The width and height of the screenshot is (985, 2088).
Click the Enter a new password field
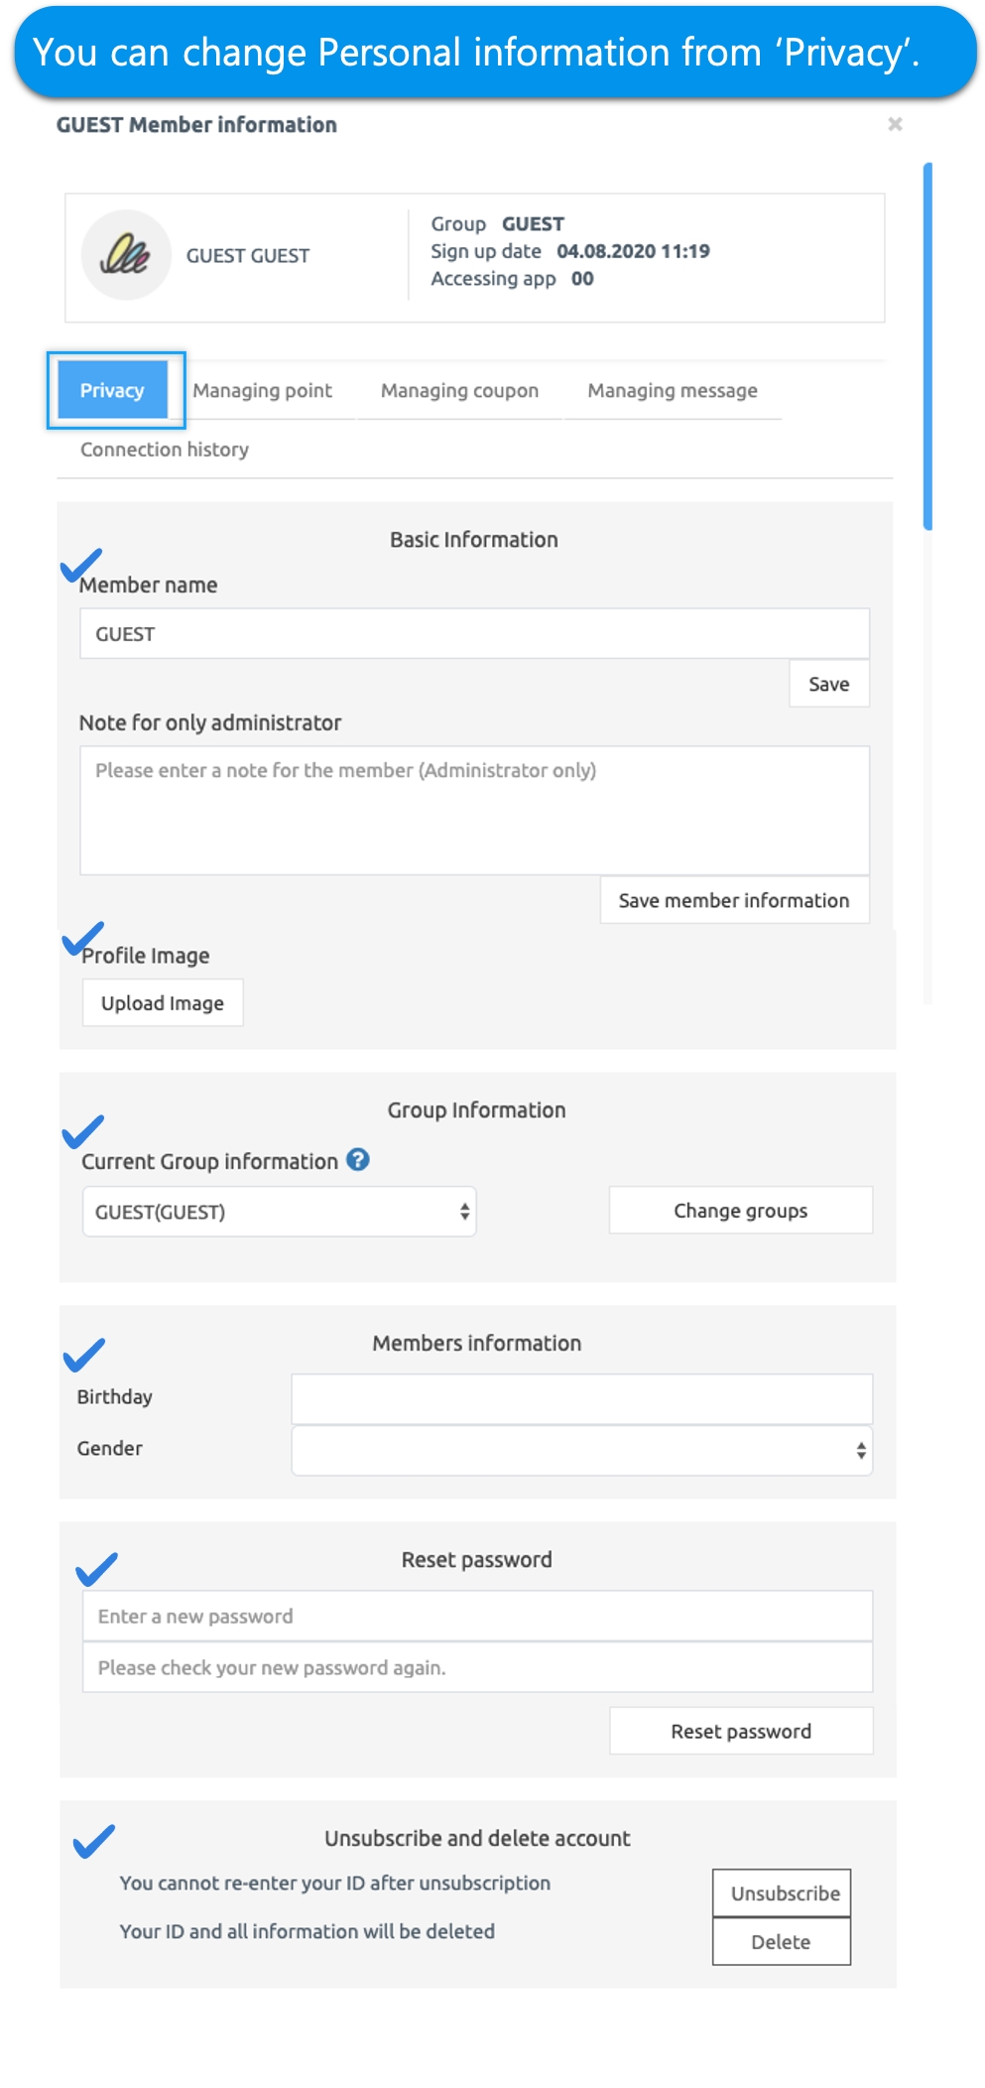point(477,1616)
